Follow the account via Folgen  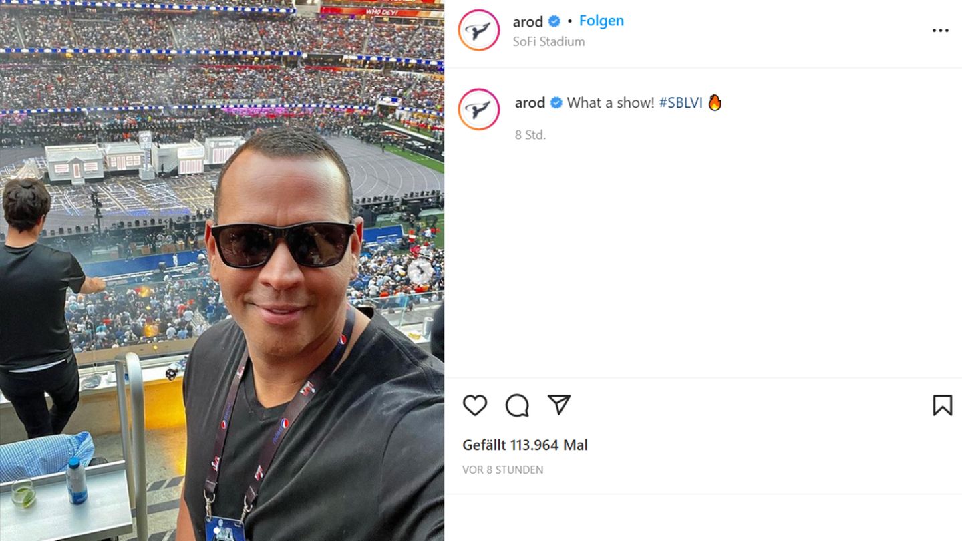point(601,21)
